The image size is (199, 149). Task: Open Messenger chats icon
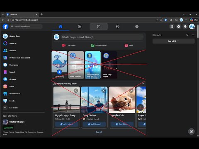pyautogui.click(x=179, y=26)
